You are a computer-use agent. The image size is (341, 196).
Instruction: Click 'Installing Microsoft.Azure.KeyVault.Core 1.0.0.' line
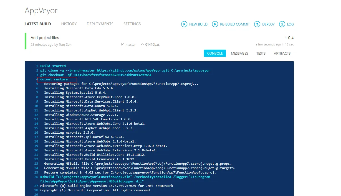[x=90, y=97]
